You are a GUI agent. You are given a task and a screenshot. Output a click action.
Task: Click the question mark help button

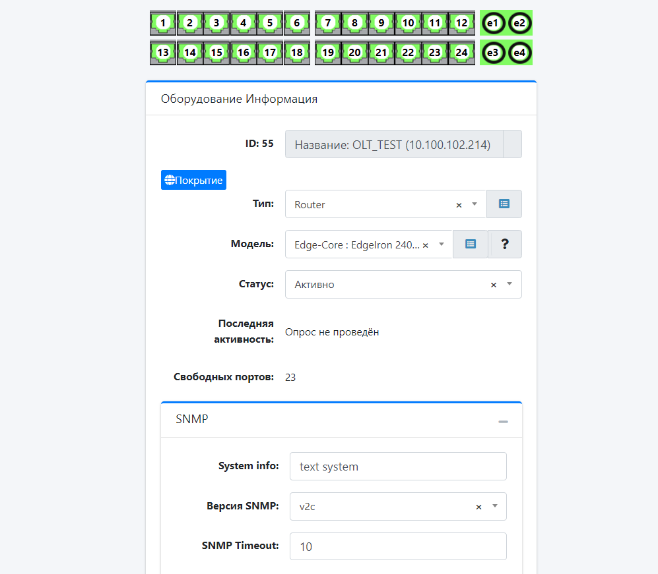[505, 244]
